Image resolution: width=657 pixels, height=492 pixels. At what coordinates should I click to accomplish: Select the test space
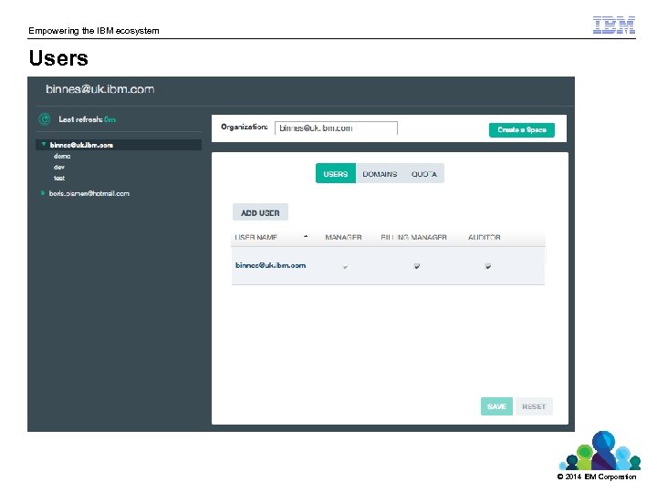tap(59, 179)
